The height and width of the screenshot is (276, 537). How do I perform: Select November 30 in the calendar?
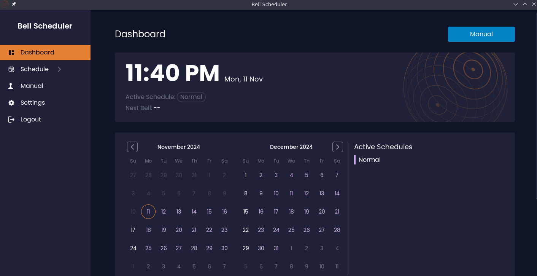(x=224, y=248)
